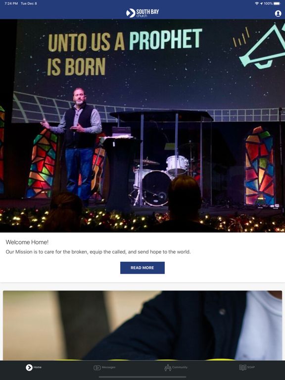Open the user profile icon
Viewport: 285px width, 380px height.
[x=278, y=13]
